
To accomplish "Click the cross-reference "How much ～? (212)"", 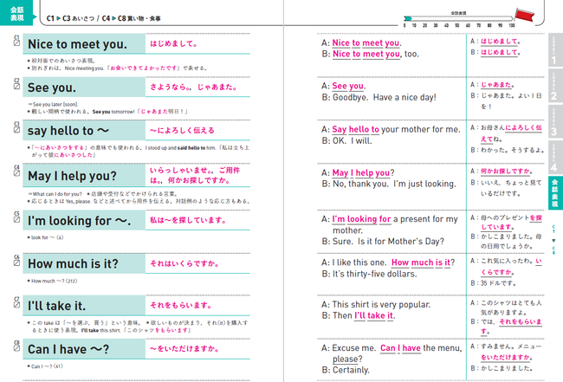I will pos(55,281).
